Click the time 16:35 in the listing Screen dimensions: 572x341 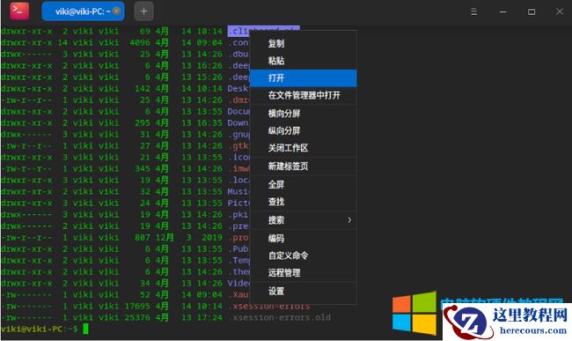click(209, 122)
